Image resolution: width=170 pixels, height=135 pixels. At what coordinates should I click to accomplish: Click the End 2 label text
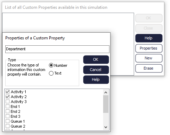pos(15,111)
